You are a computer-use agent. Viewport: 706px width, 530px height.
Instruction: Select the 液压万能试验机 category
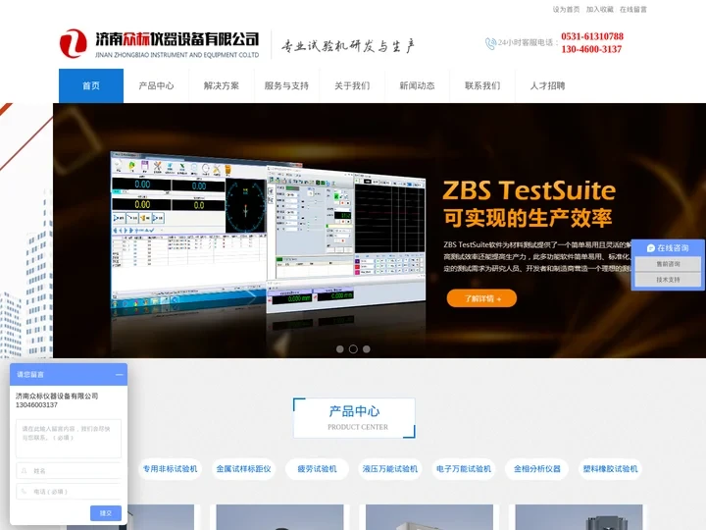pos(390,469)
